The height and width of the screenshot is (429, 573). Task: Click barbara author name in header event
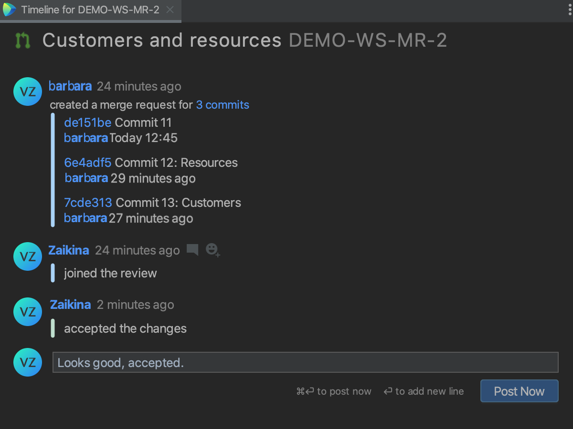[70, 86]
